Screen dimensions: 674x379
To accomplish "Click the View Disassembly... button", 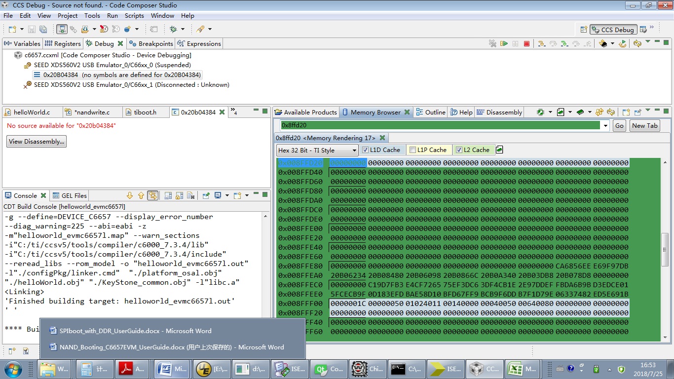I will (37, 142).
